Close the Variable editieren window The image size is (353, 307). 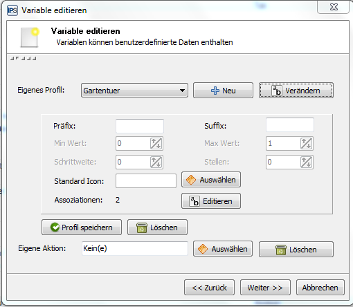(x=334, y=7)
